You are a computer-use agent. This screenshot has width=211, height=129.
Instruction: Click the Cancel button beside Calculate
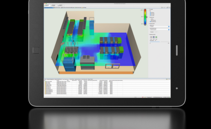coord(156,32)
